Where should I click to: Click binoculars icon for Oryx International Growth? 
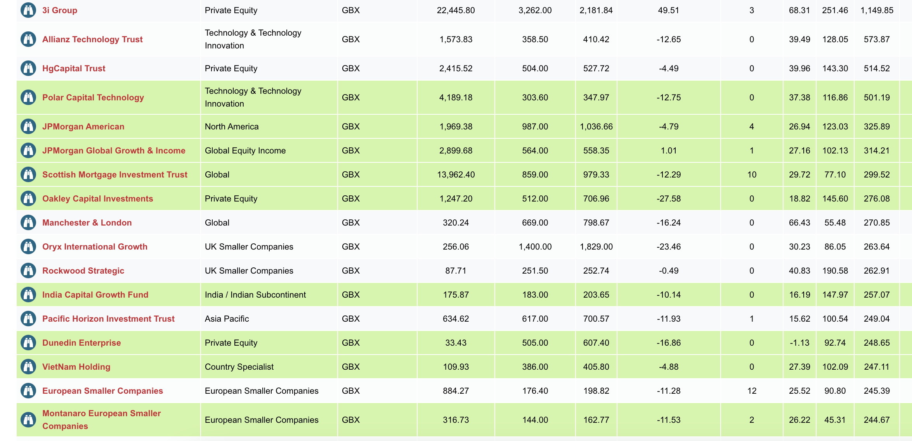28,246
